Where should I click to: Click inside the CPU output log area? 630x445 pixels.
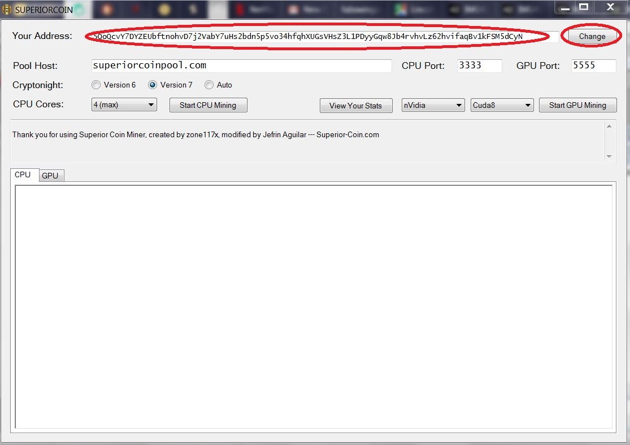click(314, 307)
